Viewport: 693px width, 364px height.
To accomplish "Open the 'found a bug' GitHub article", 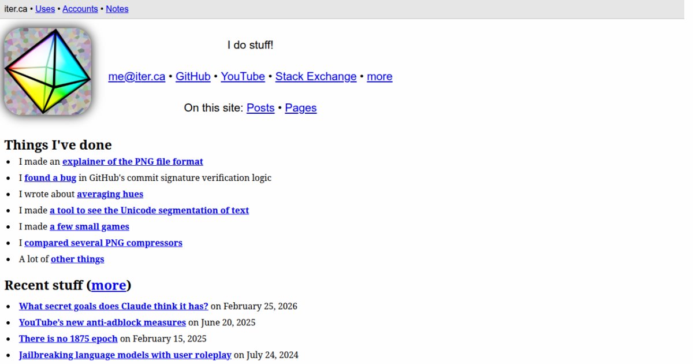I will pyautogui.click(x=50, y=178).
